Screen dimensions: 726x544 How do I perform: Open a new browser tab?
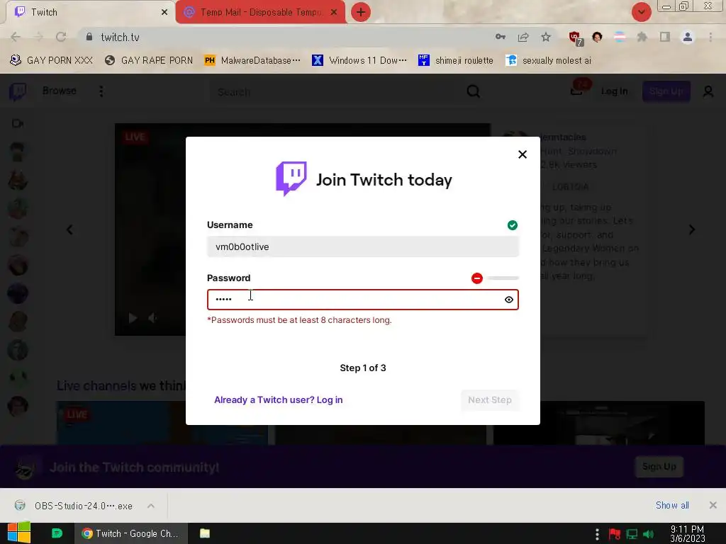coord(361,12)
